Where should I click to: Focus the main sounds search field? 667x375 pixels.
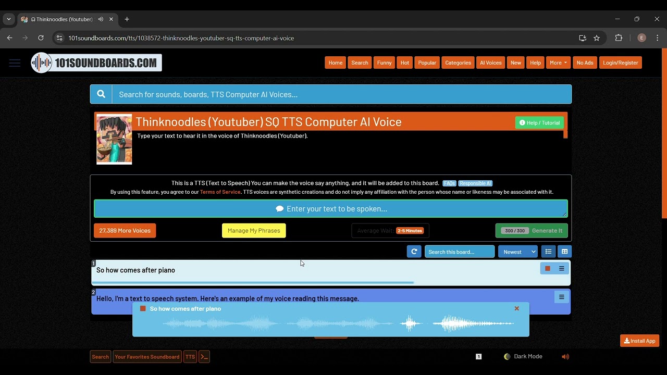(x=341, y=94)
